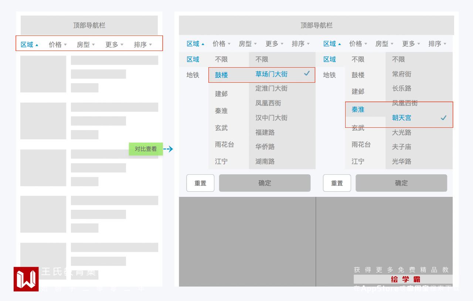Image resolution: width=473 pixels, height=301 pixels.
Task: Select highlighted district 鼓楼 beside 草场门大街
Action: pyautogui.click(x=221, y=75)
